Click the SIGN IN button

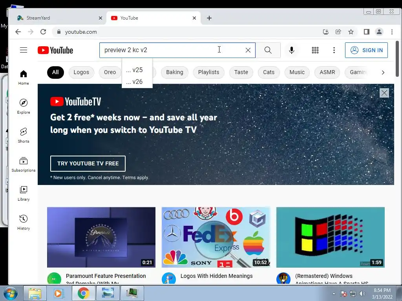pyautogui.click(x=366, y=50)
